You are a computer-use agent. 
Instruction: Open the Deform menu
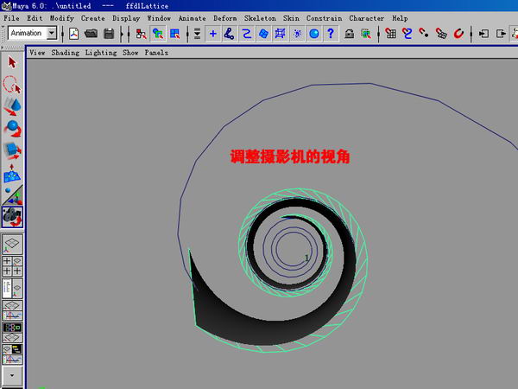click(225, 18)
